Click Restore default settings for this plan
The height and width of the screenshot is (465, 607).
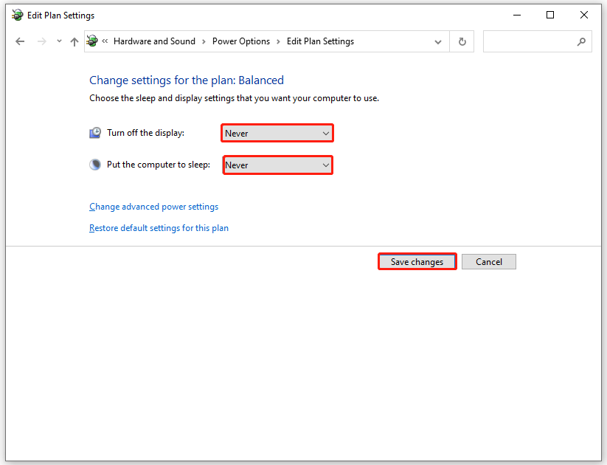[159, 228]
